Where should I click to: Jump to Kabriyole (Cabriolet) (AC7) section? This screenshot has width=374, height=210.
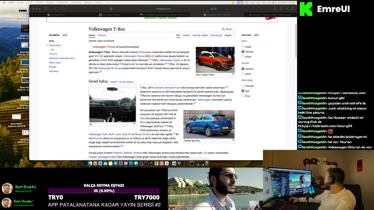62,58
